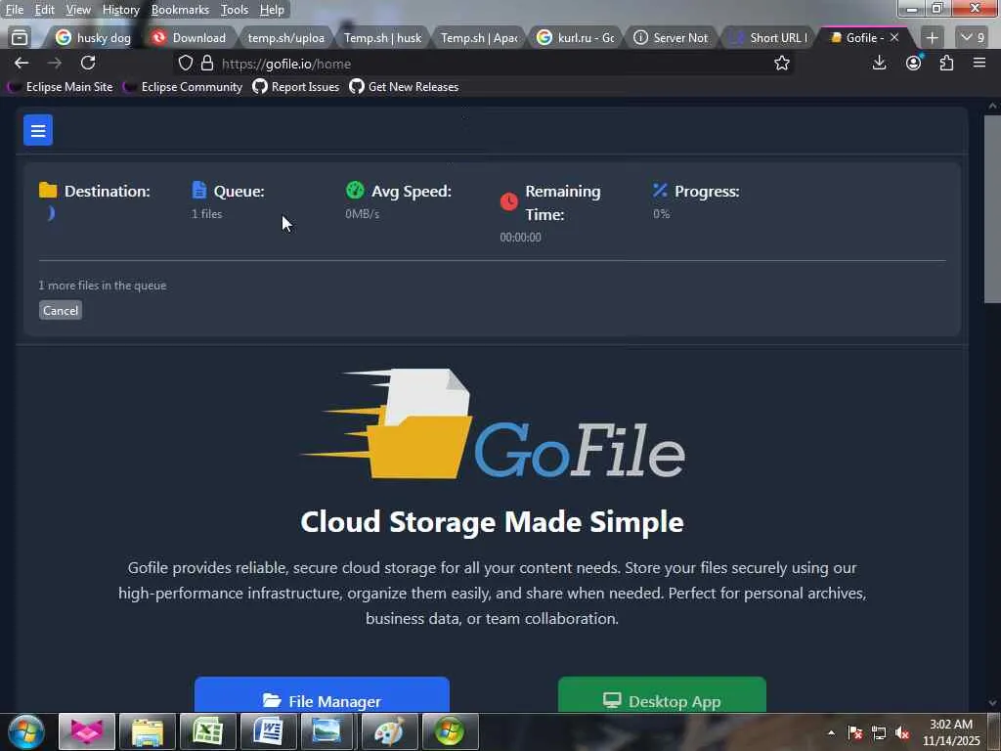
Task: Open the Edit menu
Action: [44, 10]
